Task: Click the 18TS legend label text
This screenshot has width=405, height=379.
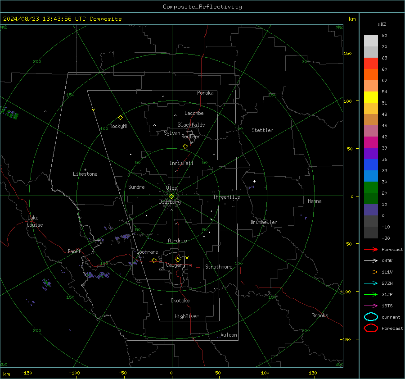Action: tap(387, 306)
